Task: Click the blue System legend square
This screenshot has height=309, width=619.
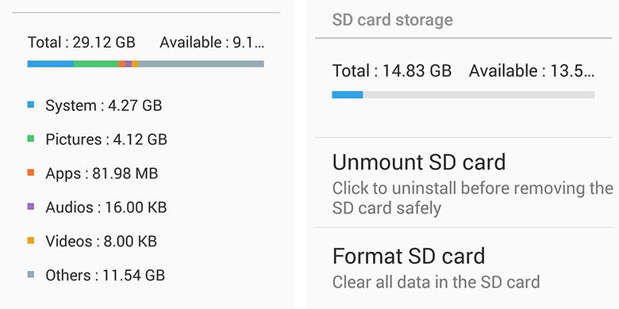Action: point(31,105)
